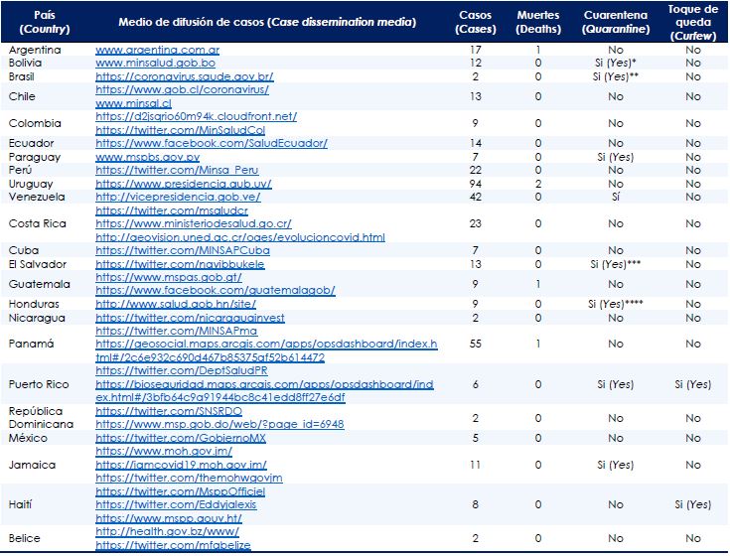Follow Paraguay's www.mspbs.gov.py link
This screenshot has height=556, width=730.
(x=147, y=157)
